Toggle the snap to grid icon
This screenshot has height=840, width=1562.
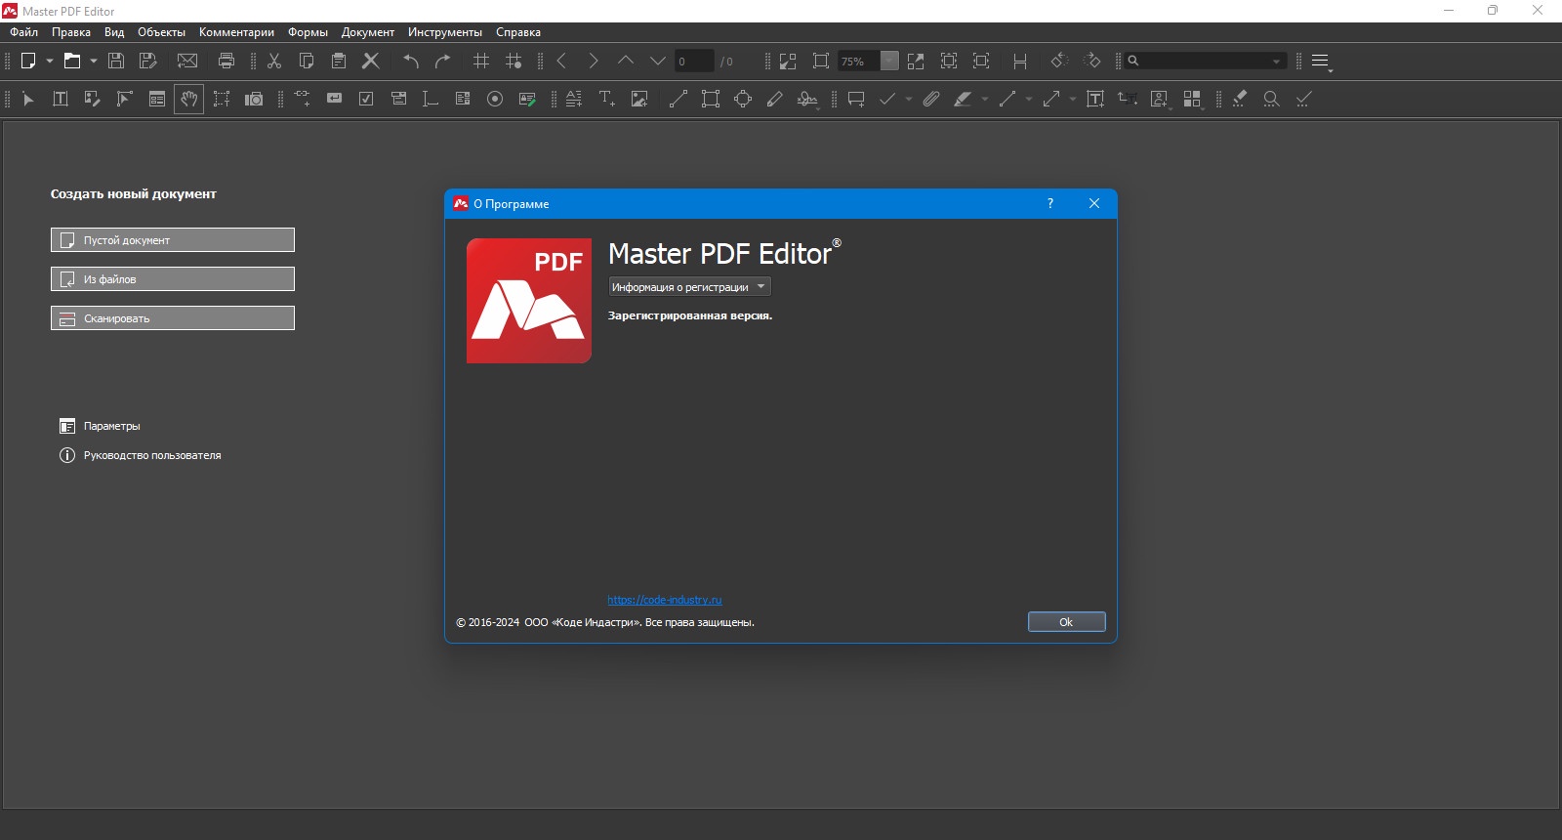coord(514,61)
